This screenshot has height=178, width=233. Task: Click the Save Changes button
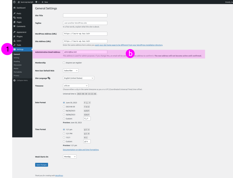point(41,165)
